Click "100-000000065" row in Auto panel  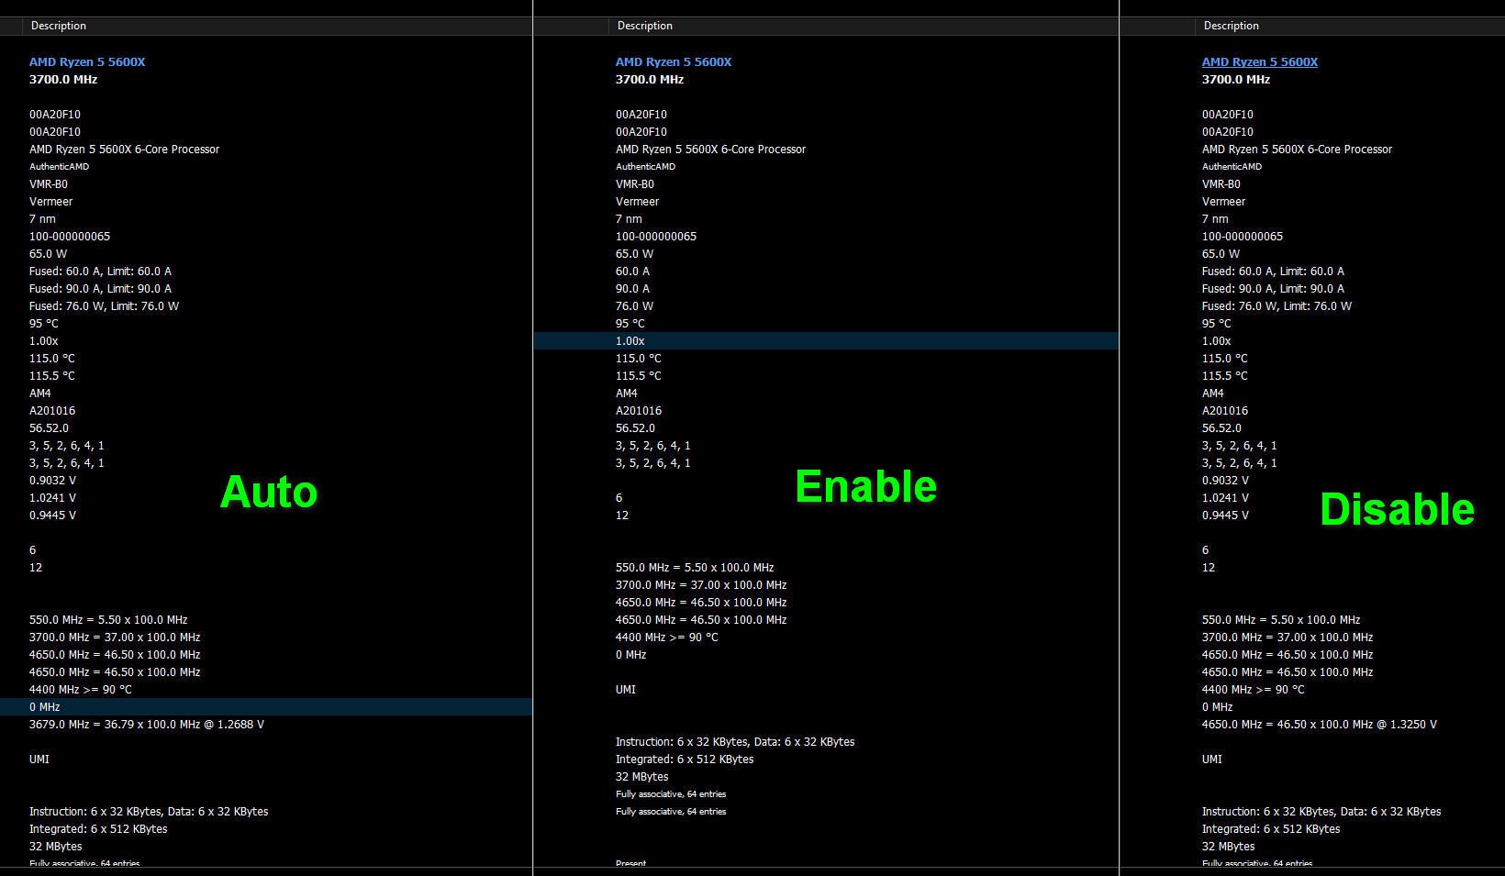tap(70, 237)
